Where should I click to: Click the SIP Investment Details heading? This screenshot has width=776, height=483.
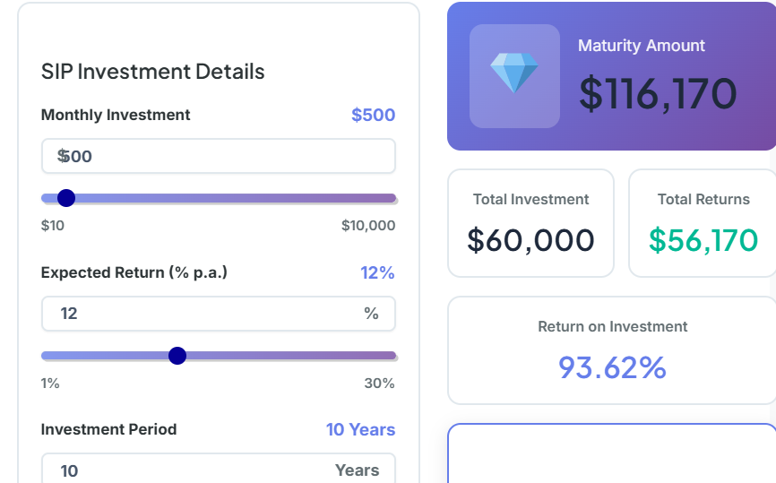[153, 72]
